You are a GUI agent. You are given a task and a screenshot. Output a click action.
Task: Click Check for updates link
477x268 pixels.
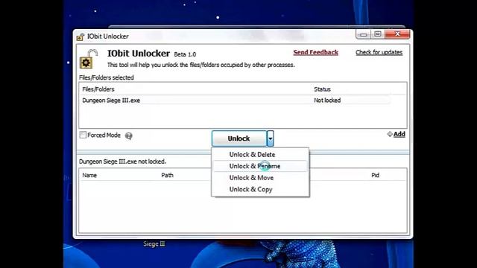379,52
